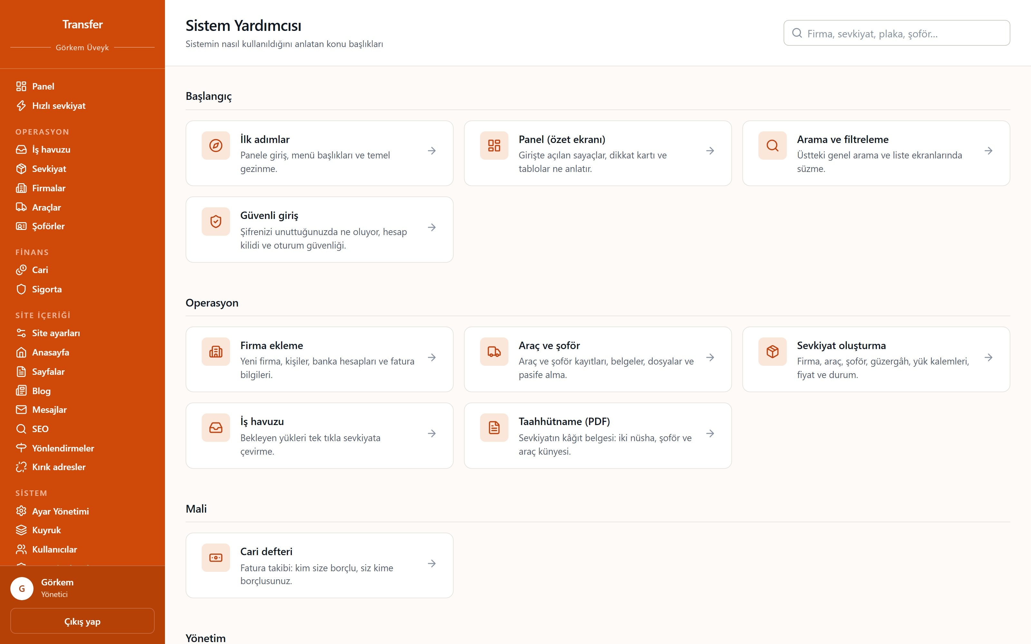Click the compass icon on İlk adımlar card
1031x644 pixels.
click(216, 146)
